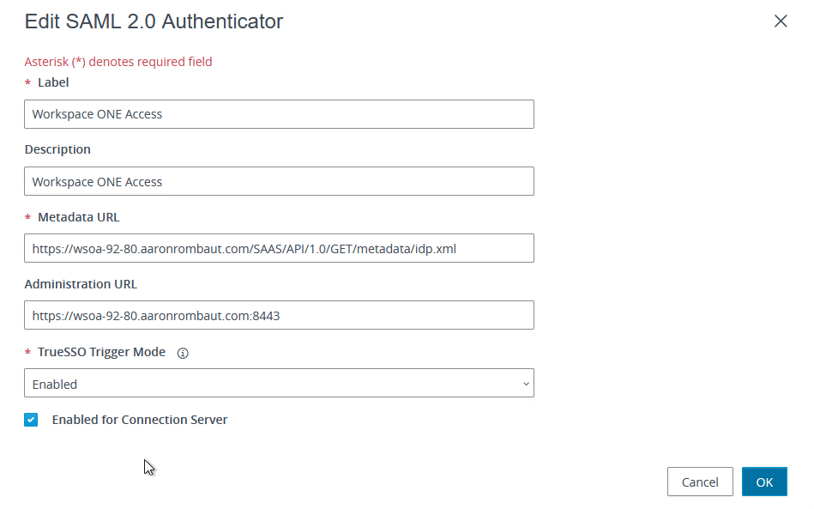Image resolution: width=814 pixels, height=509 pixels.
Task: Open the TrueSSO Trigger Mode dropdown
Action: (279, 384)
